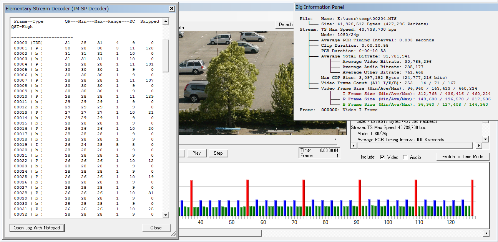
Task: Click the Close button in decoder dialog
Action: [156, 228]
